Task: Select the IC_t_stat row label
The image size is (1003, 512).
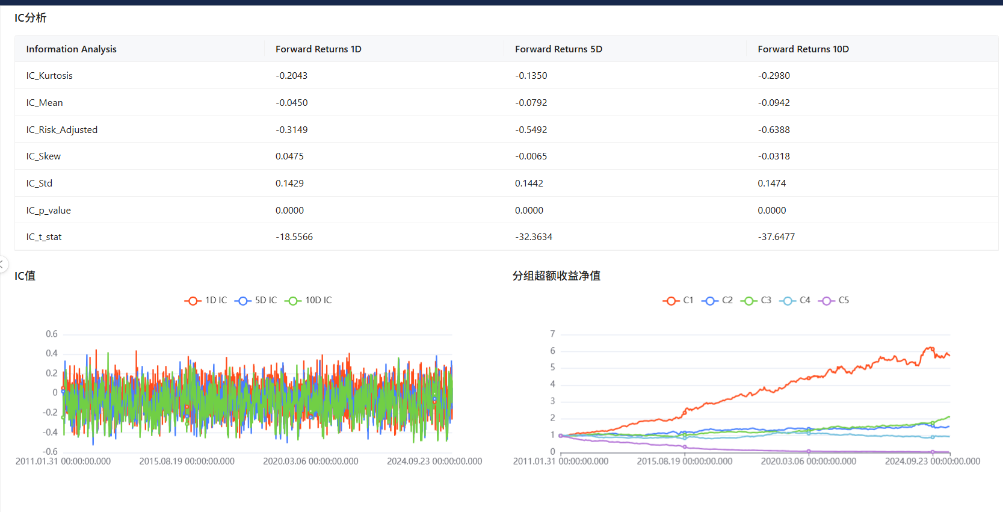Action: tap(44, 237)
